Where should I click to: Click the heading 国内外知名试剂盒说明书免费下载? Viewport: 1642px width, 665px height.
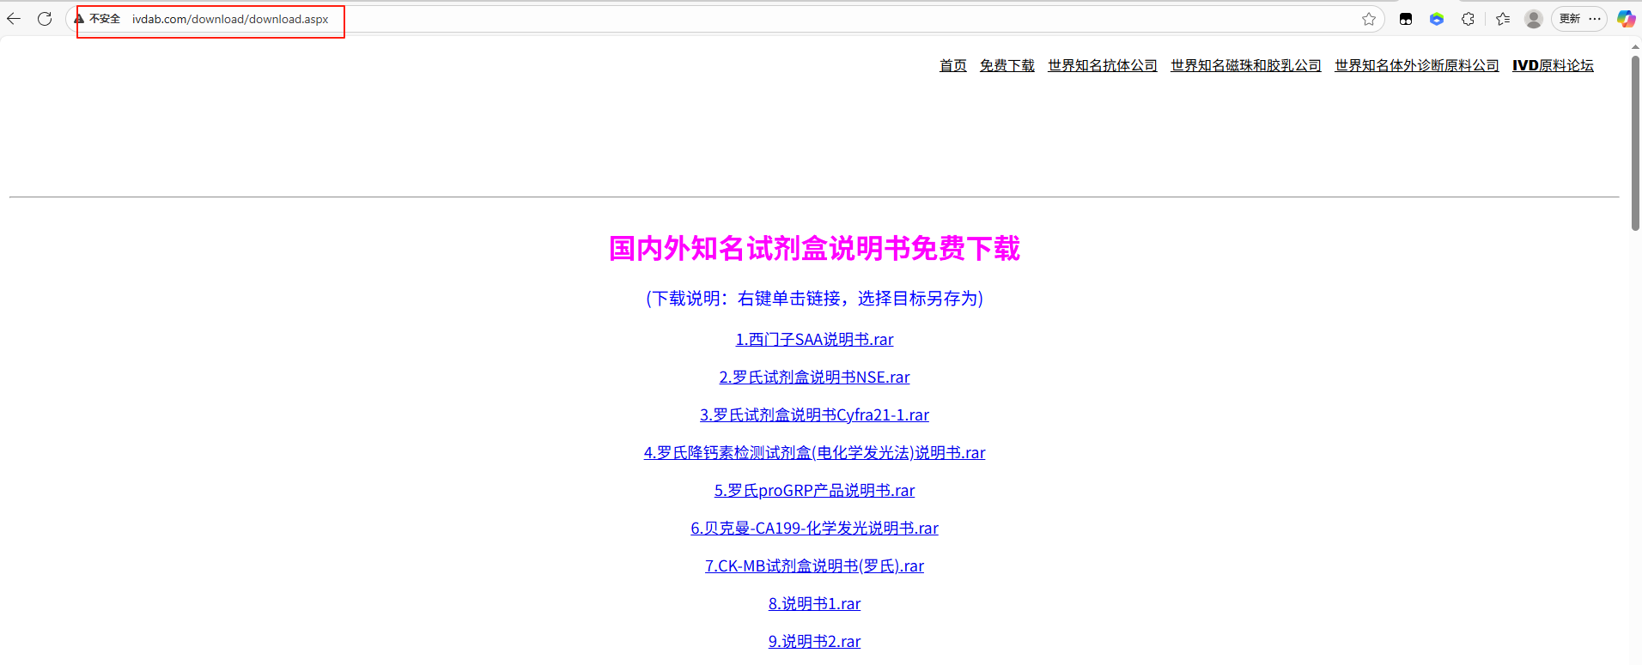click(814, 249)
